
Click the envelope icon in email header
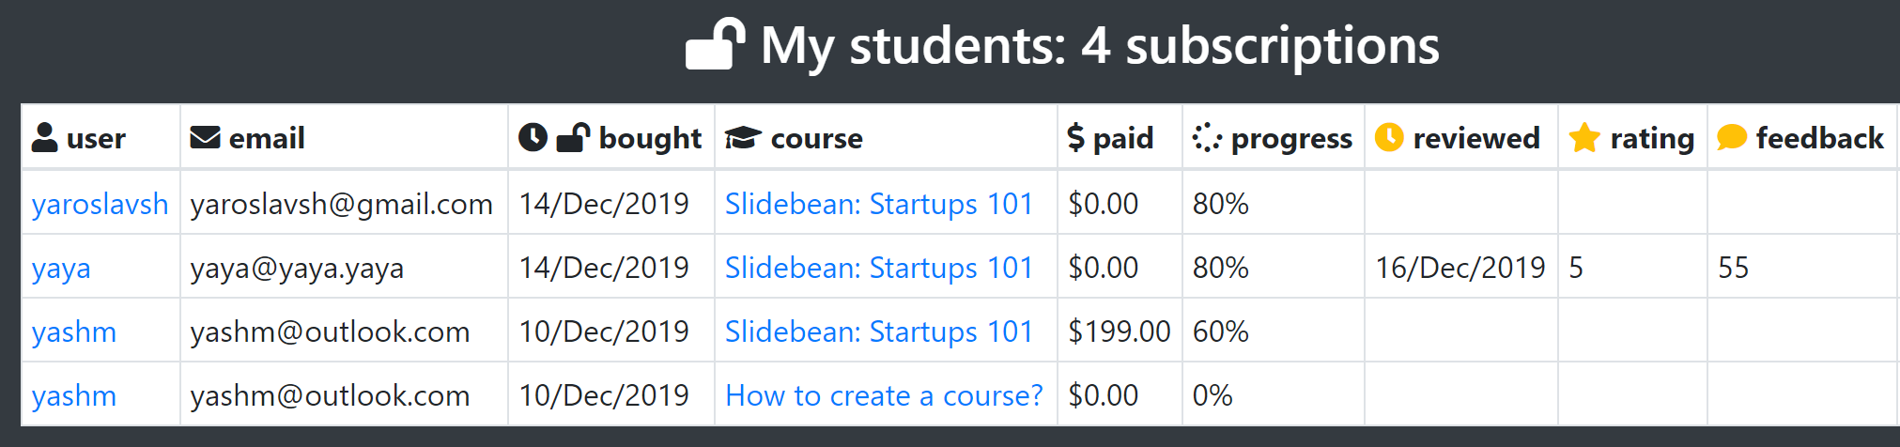205,138
